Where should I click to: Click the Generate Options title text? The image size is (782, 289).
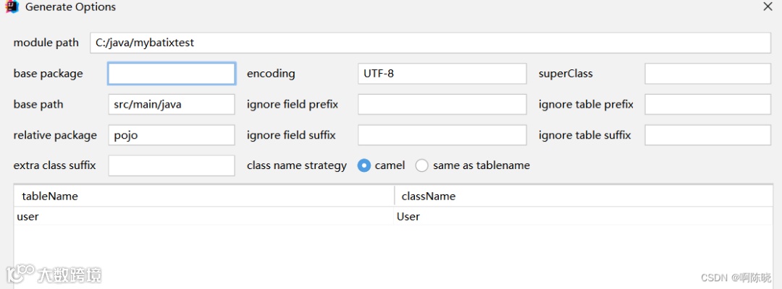[x=70, y=7]
